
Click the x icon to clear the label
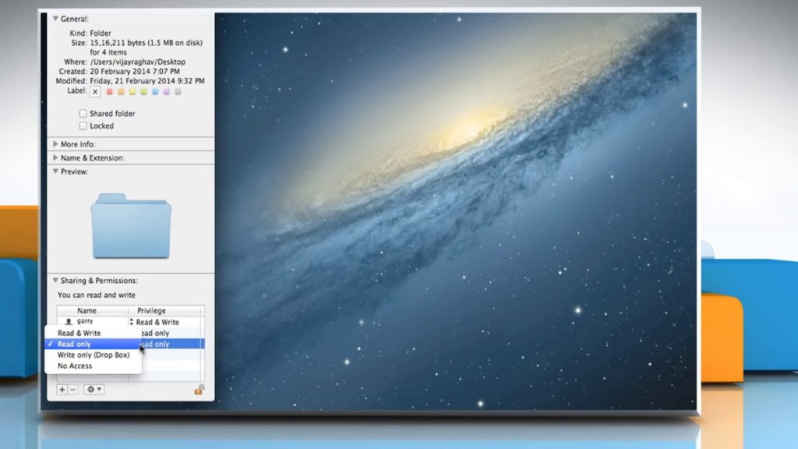point(95,91)
